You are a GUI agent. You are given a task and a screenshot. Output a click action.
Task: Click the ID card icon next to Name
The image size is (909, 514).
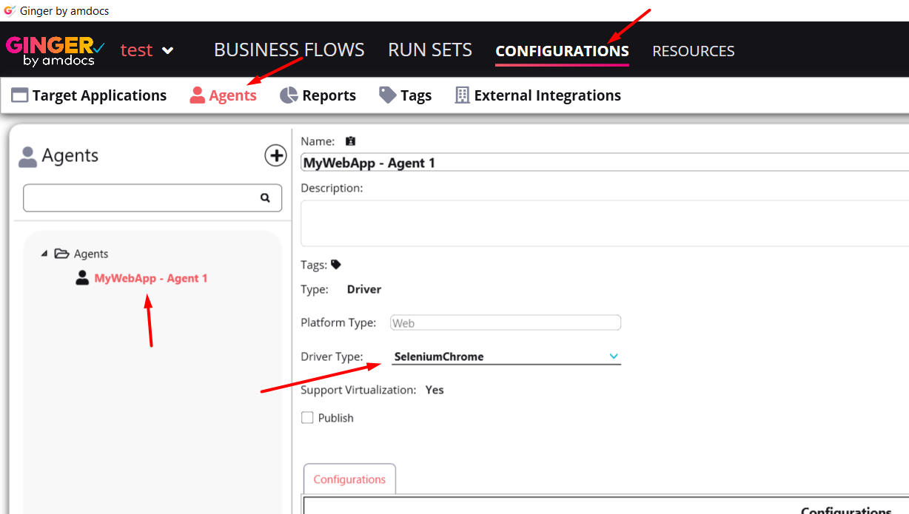350,141
